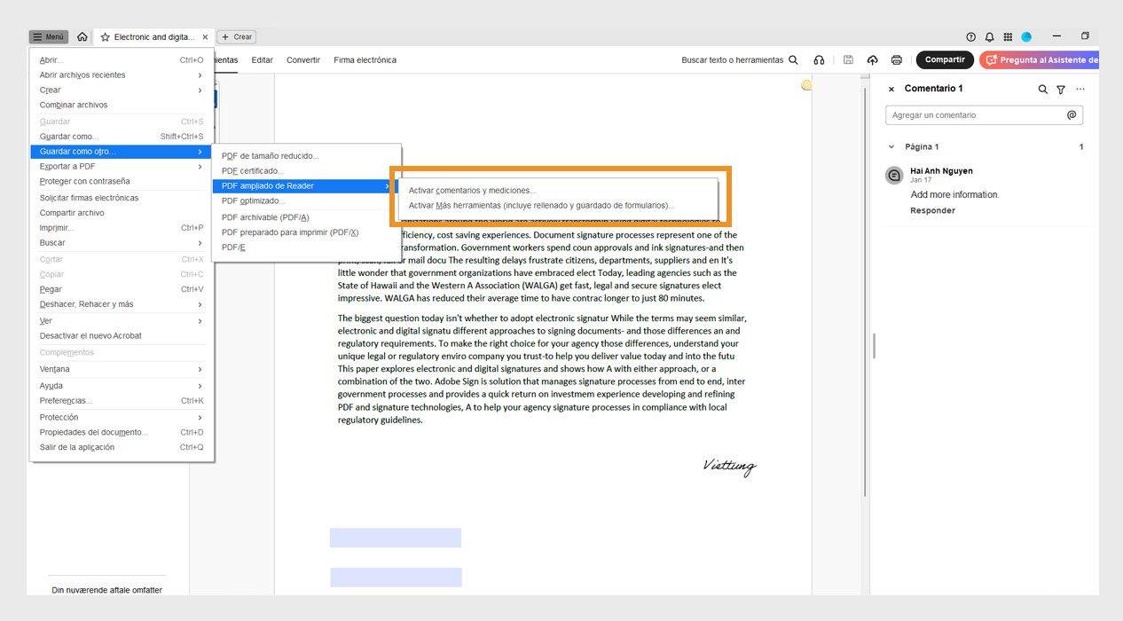1123x621 pixels.
Task: Click the Save file icon
Action: pyautogui.click(x=848, y=59)
